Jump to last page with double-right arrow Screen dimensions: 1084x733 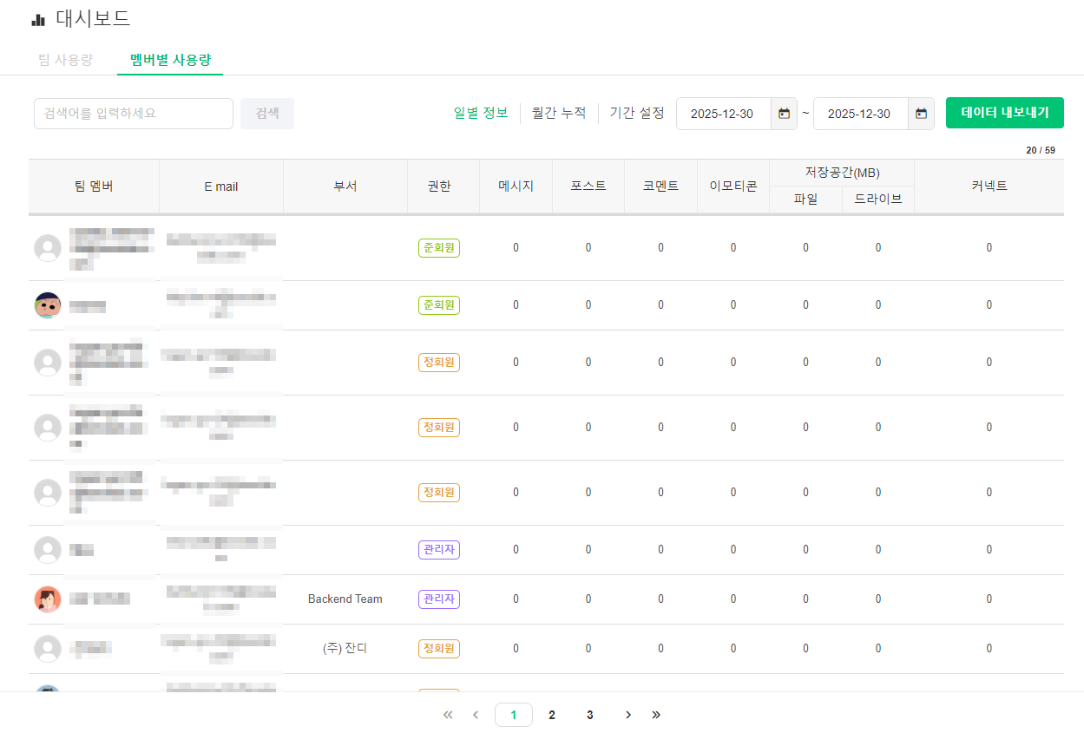tap(656, 715)
